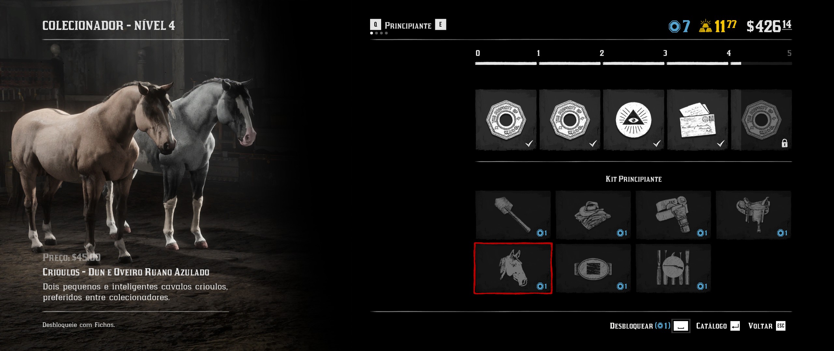The image size is (834, 351).
Task: Click the cash balance $426.14
Action: 769,26
